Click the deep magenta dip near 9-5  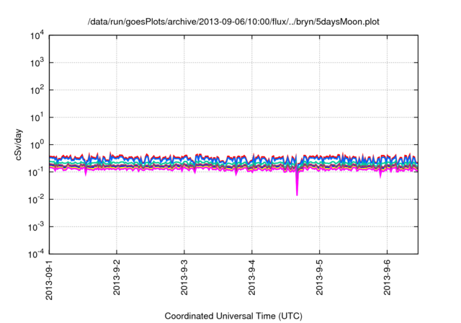(297, 184)
